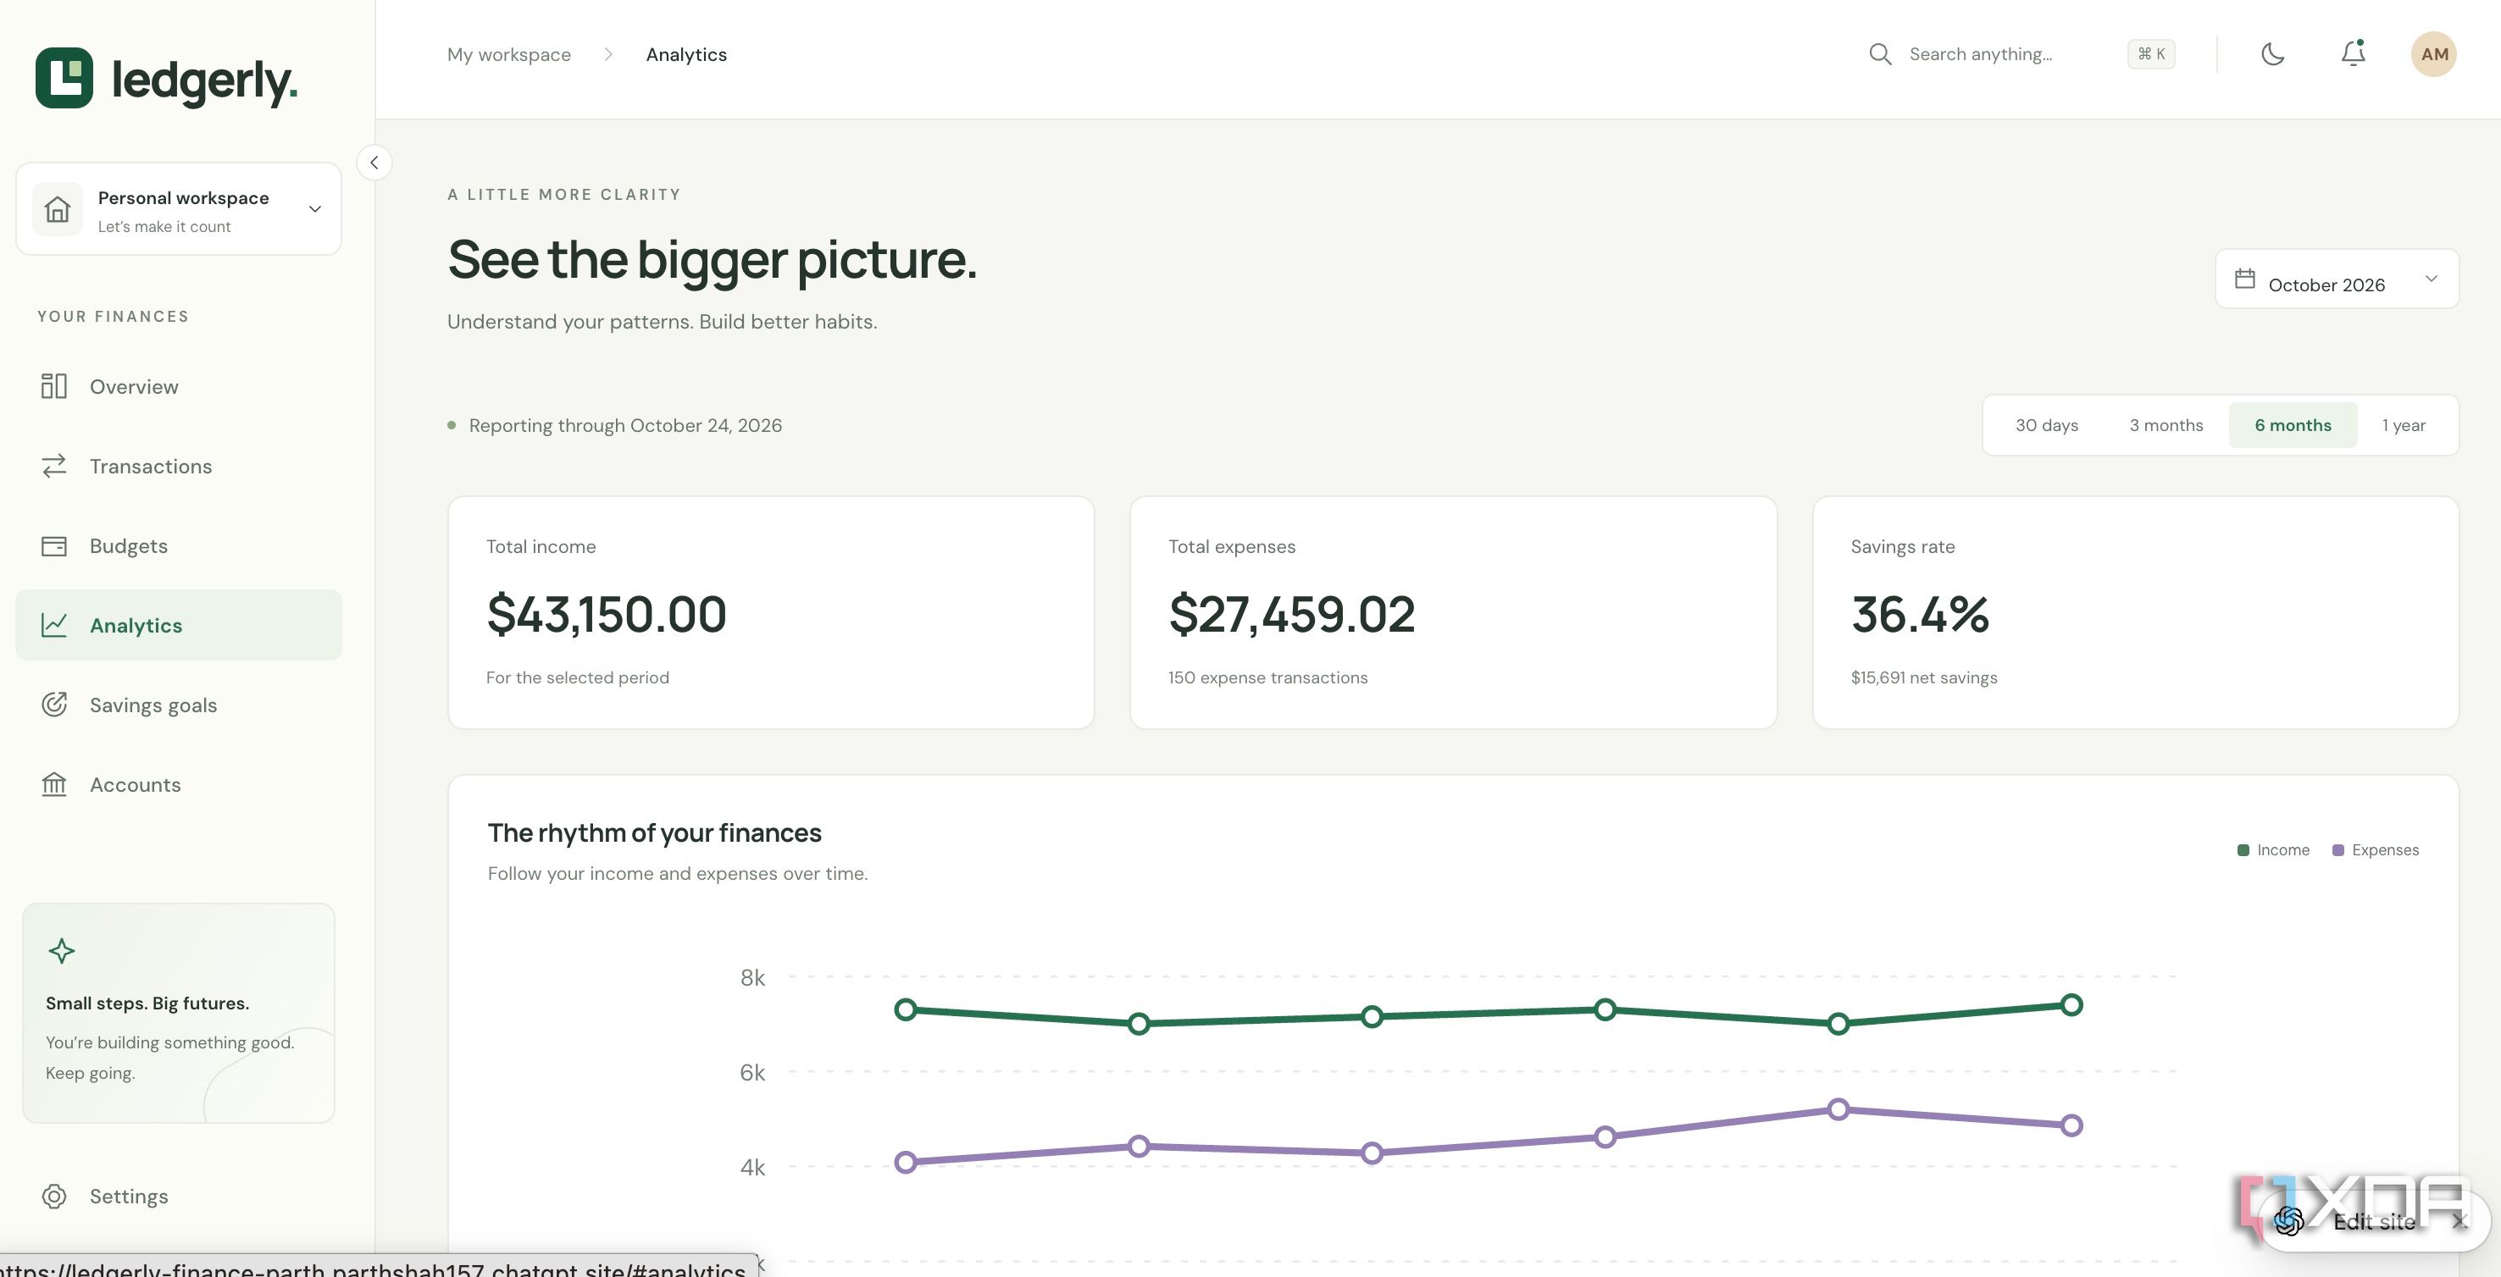This screenshot has width=2501, height=1277.
Task: Click the ledgerly logo icon
Action: tap(64, 78)
